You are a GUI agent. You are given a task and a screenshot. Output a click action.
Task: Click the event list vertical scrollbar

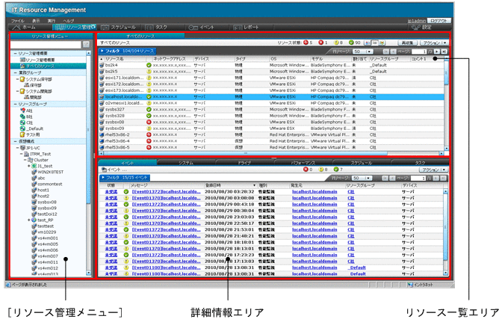point(445,232)
